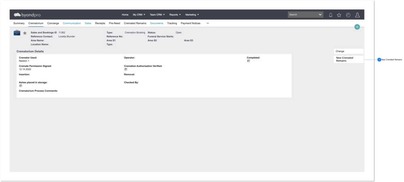Open the notifications bell
The image size is (404, 182).
point(330,15)
